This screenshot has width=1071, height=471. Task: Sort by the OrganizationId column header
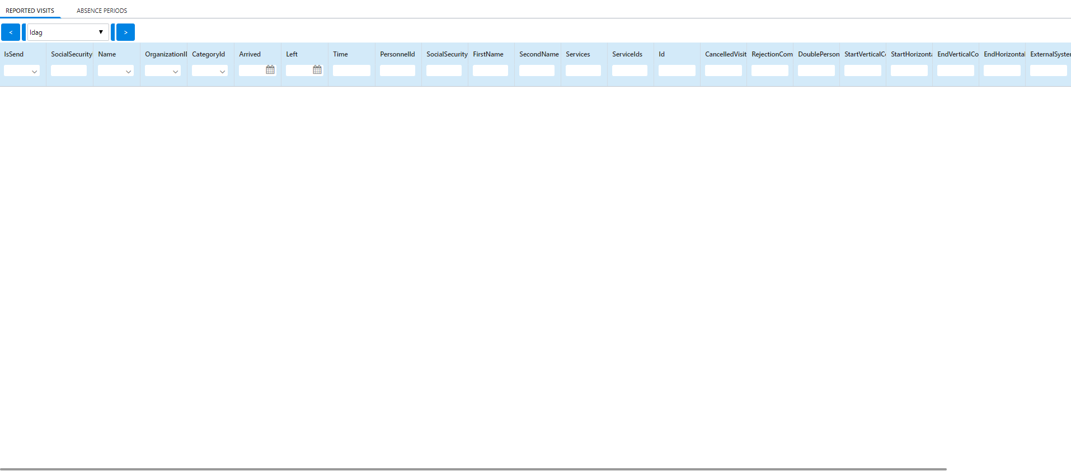coord(166,54)
